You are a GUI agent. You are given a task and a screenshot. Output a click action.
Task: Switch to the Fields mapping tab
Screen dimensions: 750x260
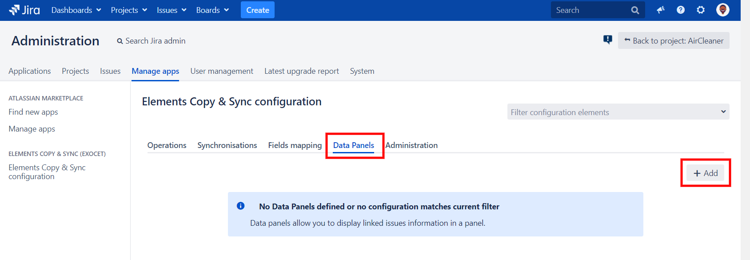[x=295, y=145]
